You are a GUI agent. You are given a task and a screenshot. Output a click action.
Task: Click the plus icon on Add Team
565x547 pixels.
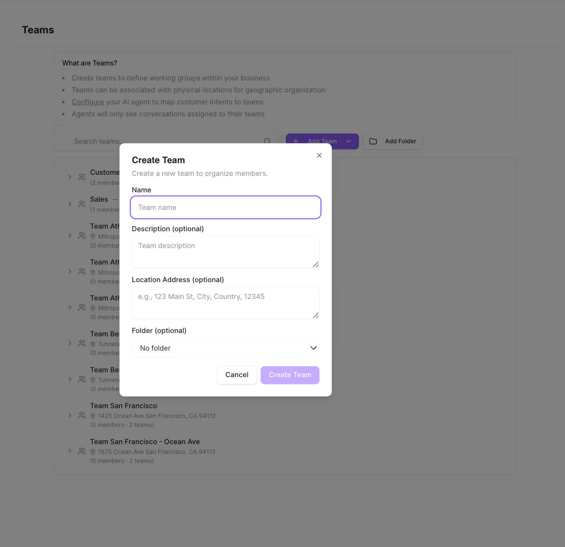click(x=296, y=141)
